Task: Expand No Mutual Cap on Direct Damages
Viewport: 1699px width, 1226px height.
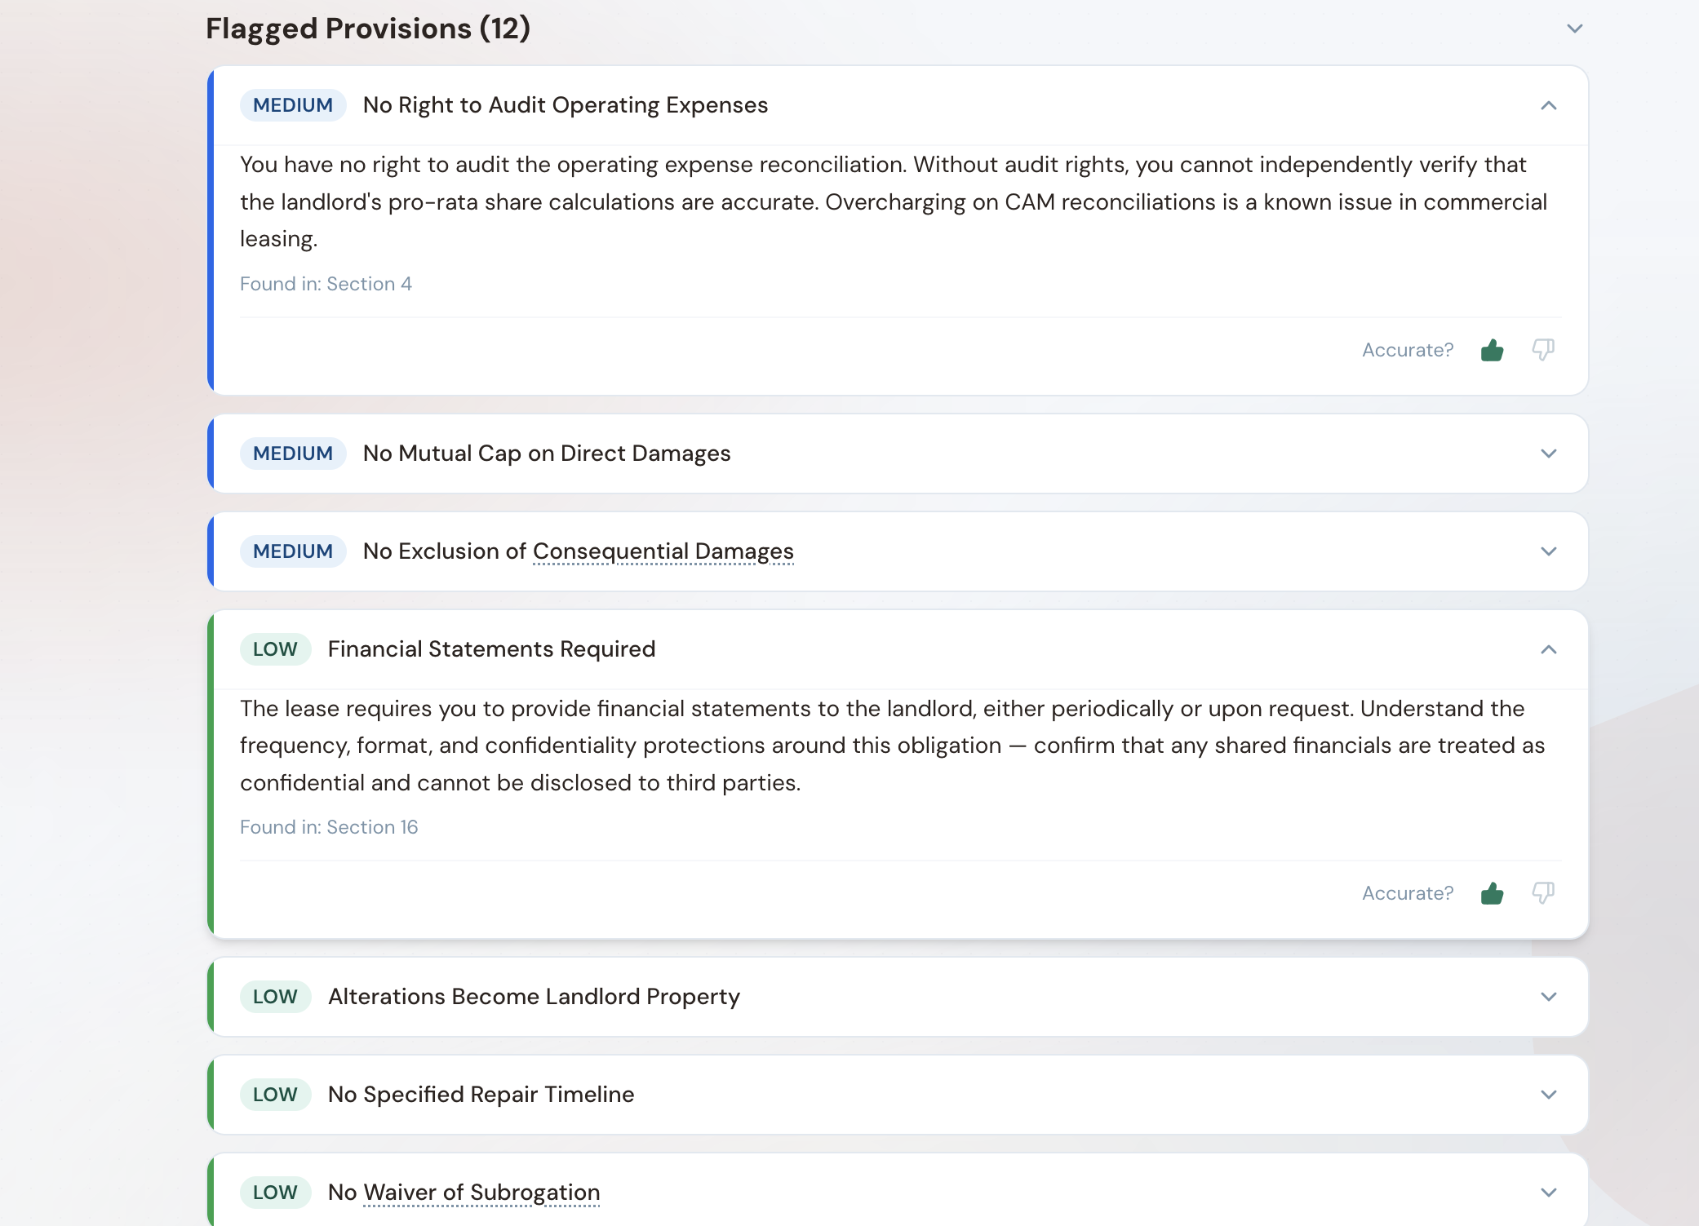Action: [1548, 454]
